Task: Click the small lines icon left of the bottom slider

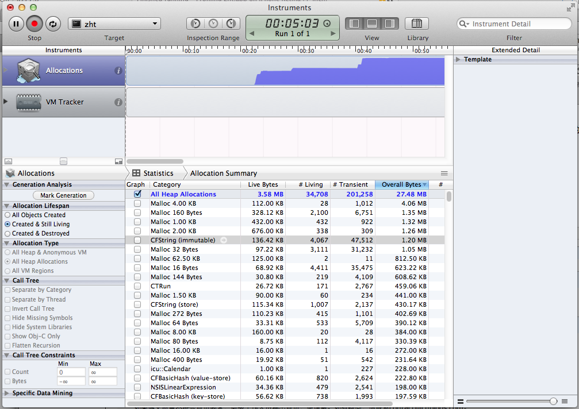Action: click(461, 402)
